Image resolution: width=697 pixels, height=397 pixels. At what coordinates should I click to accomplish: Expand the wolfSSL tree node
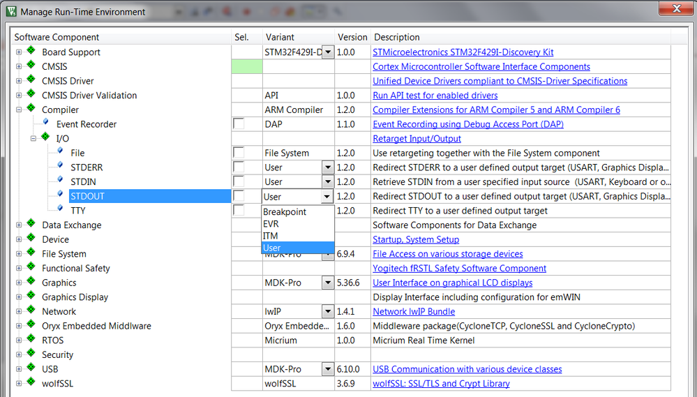pyautogui.click(x=19, y=384)
